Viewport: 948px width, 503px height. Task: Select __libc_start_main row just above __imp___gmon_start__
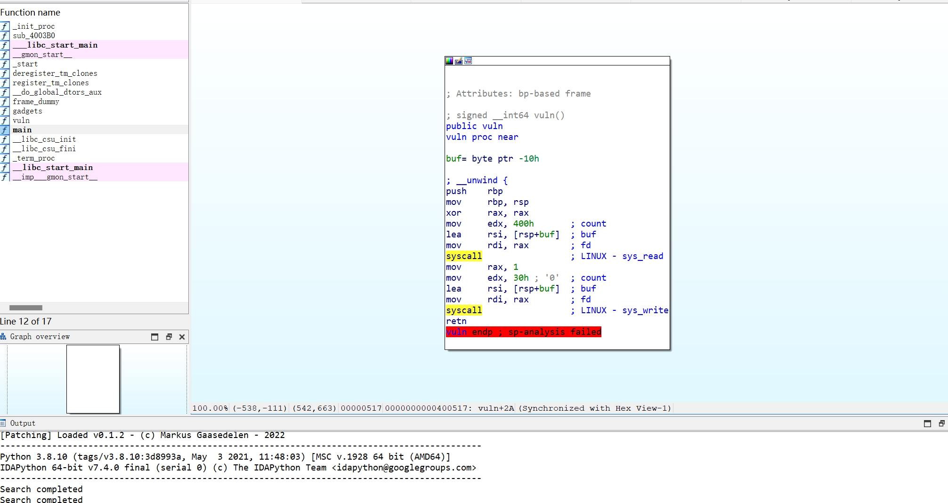tap(94, 168)
